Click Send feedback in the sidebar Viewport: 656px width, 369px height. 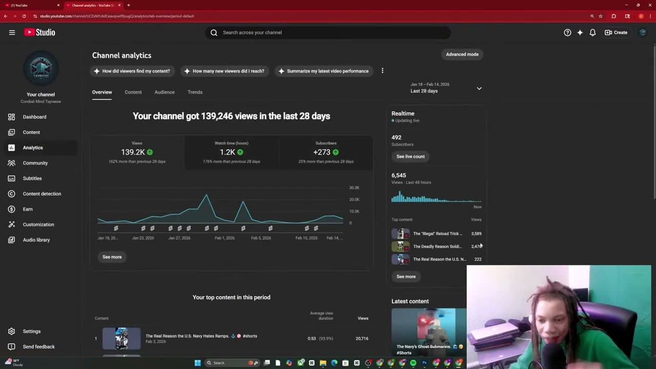click(x=41, y=346)
